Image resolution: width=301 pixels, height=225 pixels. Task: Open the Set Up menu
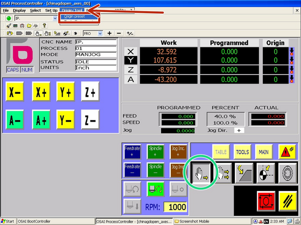click(x=51, y=10)
